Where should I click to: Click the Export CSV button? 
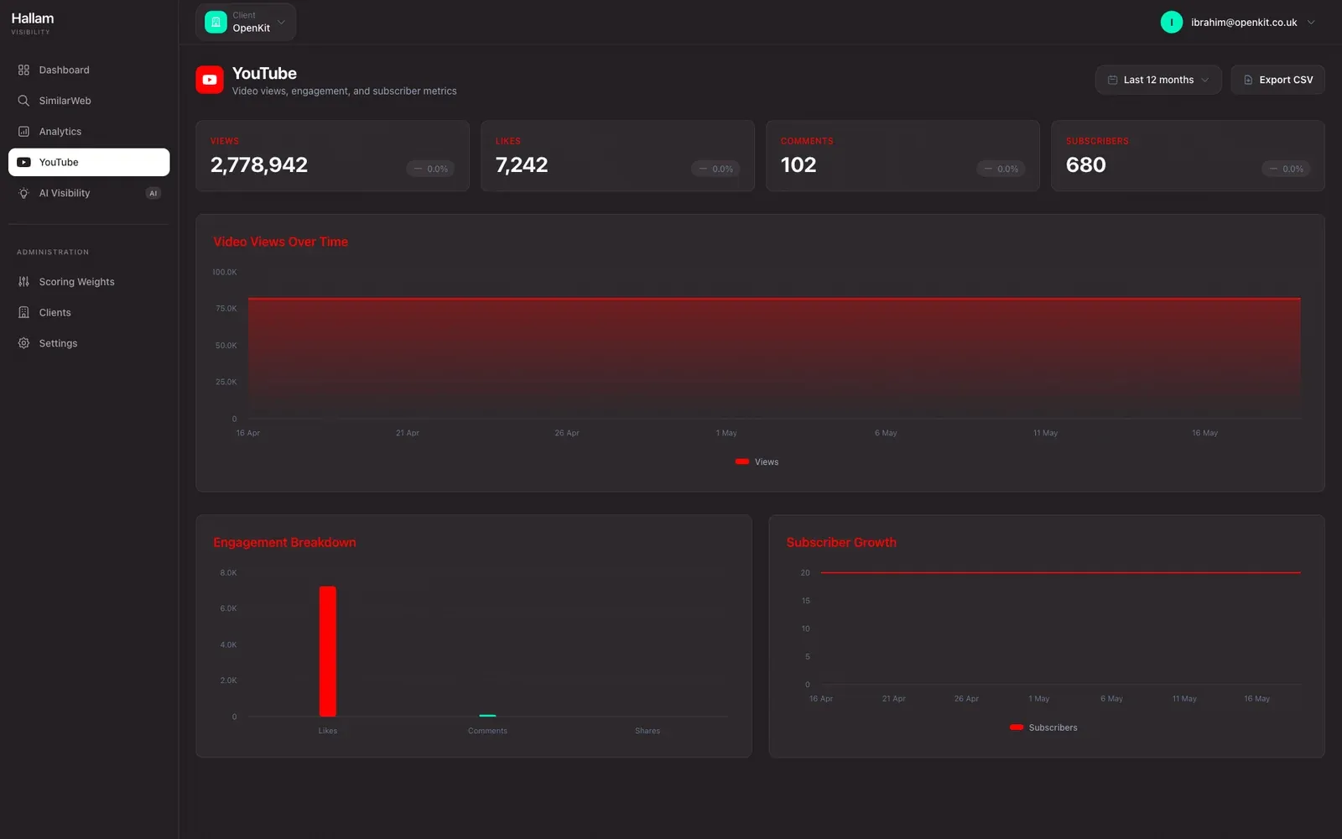[1277, 80]
